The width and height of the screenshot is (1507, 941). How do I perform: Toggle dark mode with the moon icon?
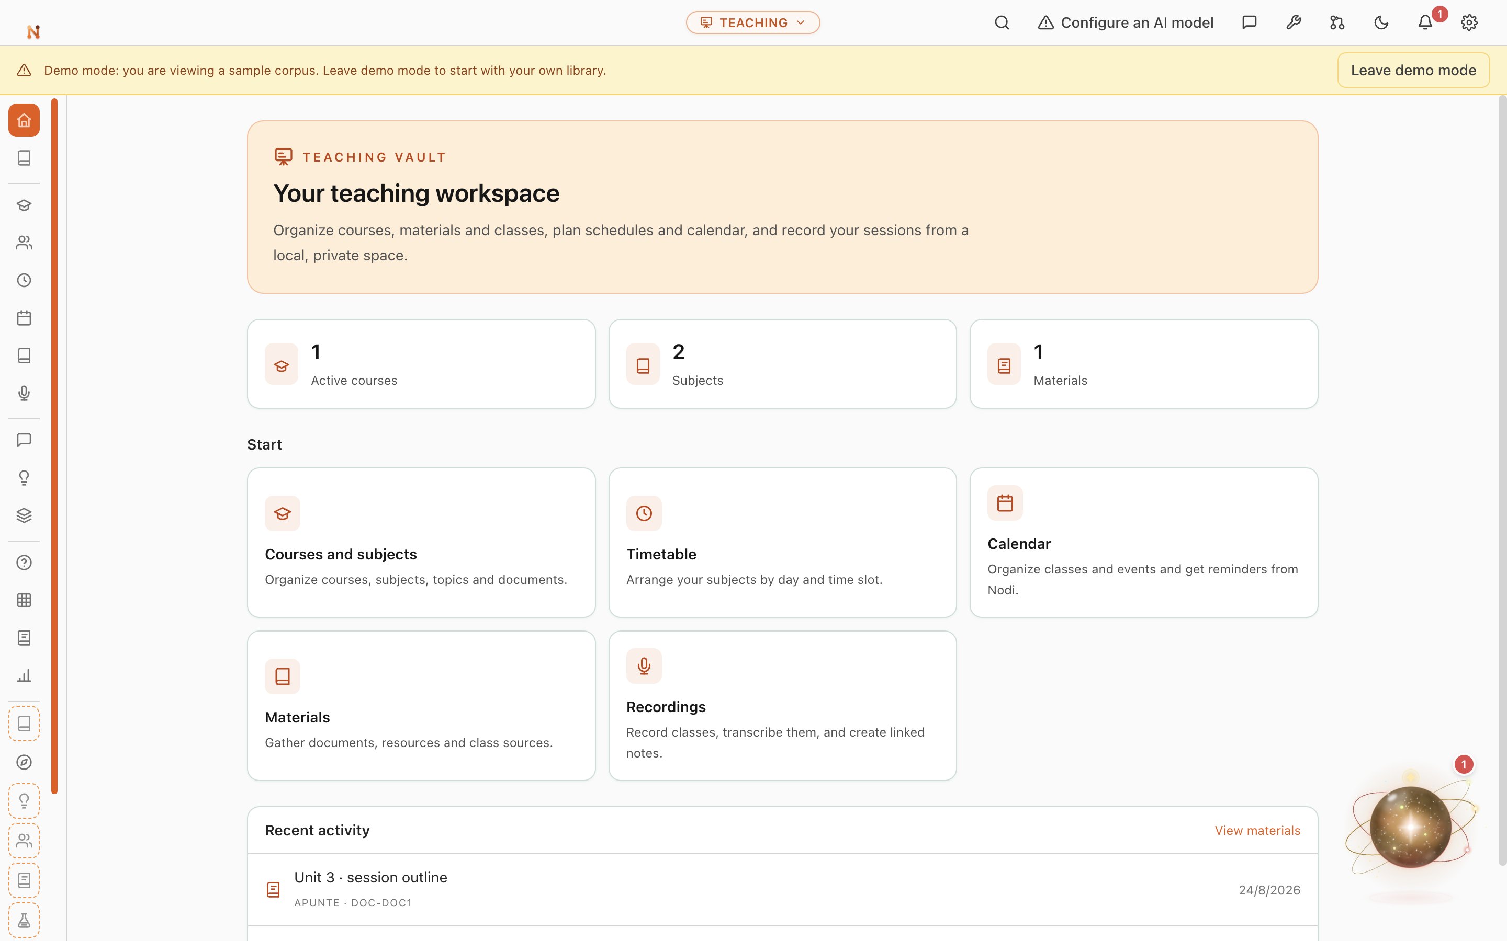[1381, 22]
